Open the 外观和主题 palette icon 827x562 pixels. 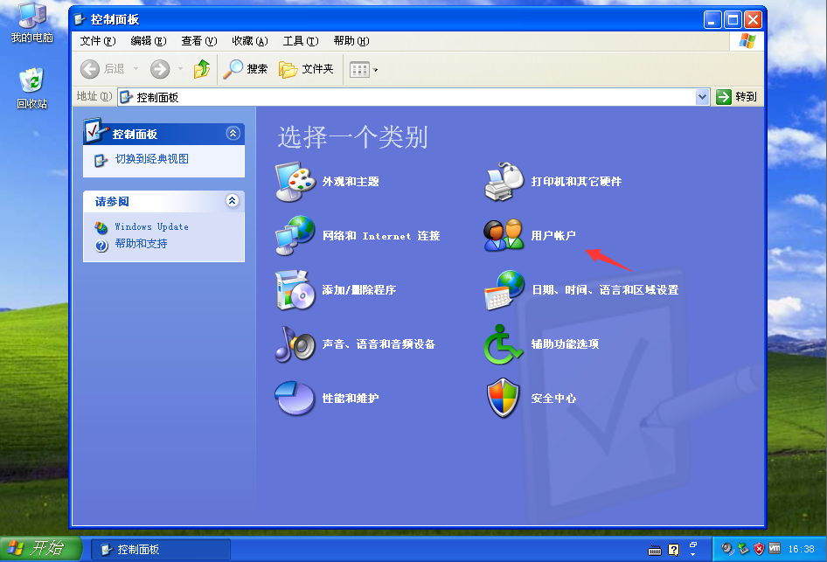click(x=295, y=182)
